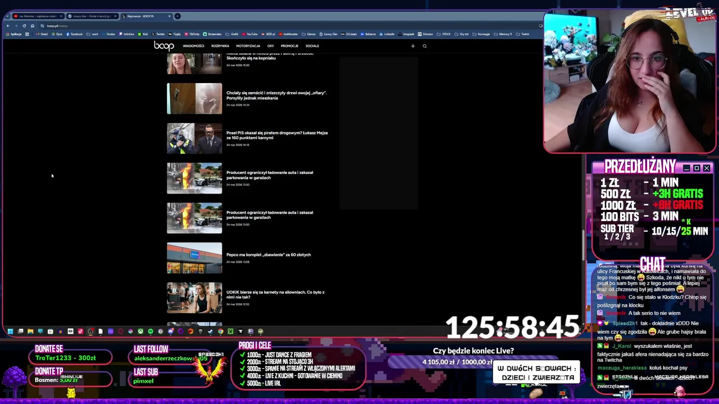Expand the Gry tnt bookmarks folder
The image size is (719, 404).
pyautogui.click(x=461, y=34)
